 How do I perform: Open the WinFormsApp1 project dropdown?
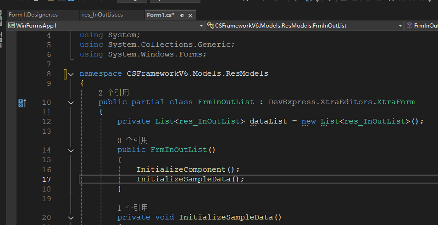201,26
